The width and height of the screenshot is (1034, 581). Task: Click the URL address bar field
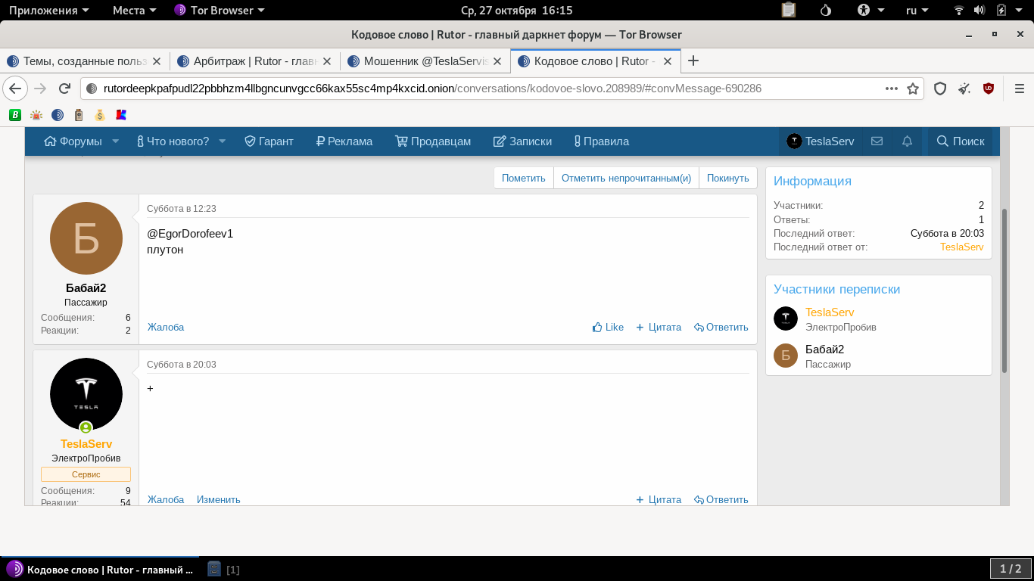(x=484, y=89)
